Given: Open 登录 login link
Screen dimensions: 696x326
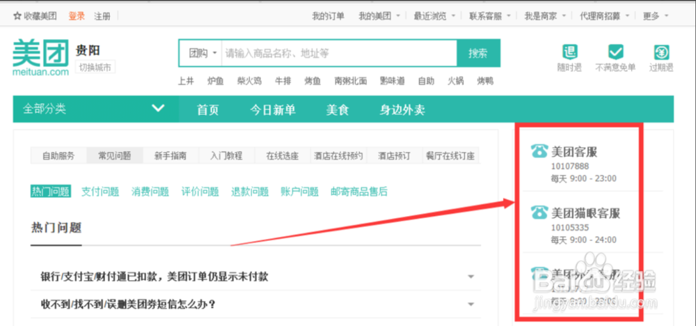Looking at the screenshot, I should point(77,17).
